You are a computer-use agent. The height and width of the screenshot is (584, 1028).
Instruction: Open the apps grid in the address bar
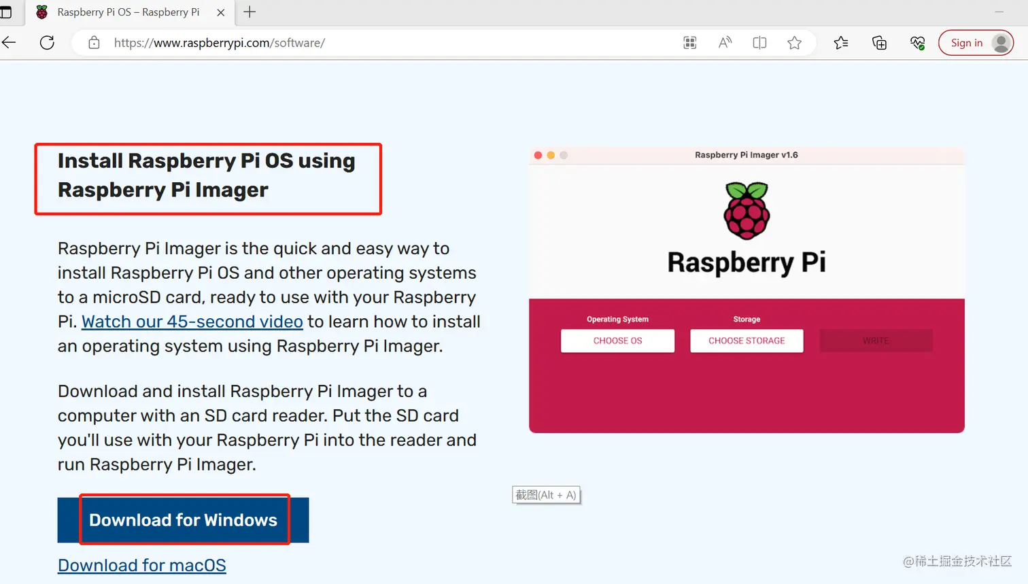[x=689, y=42]
